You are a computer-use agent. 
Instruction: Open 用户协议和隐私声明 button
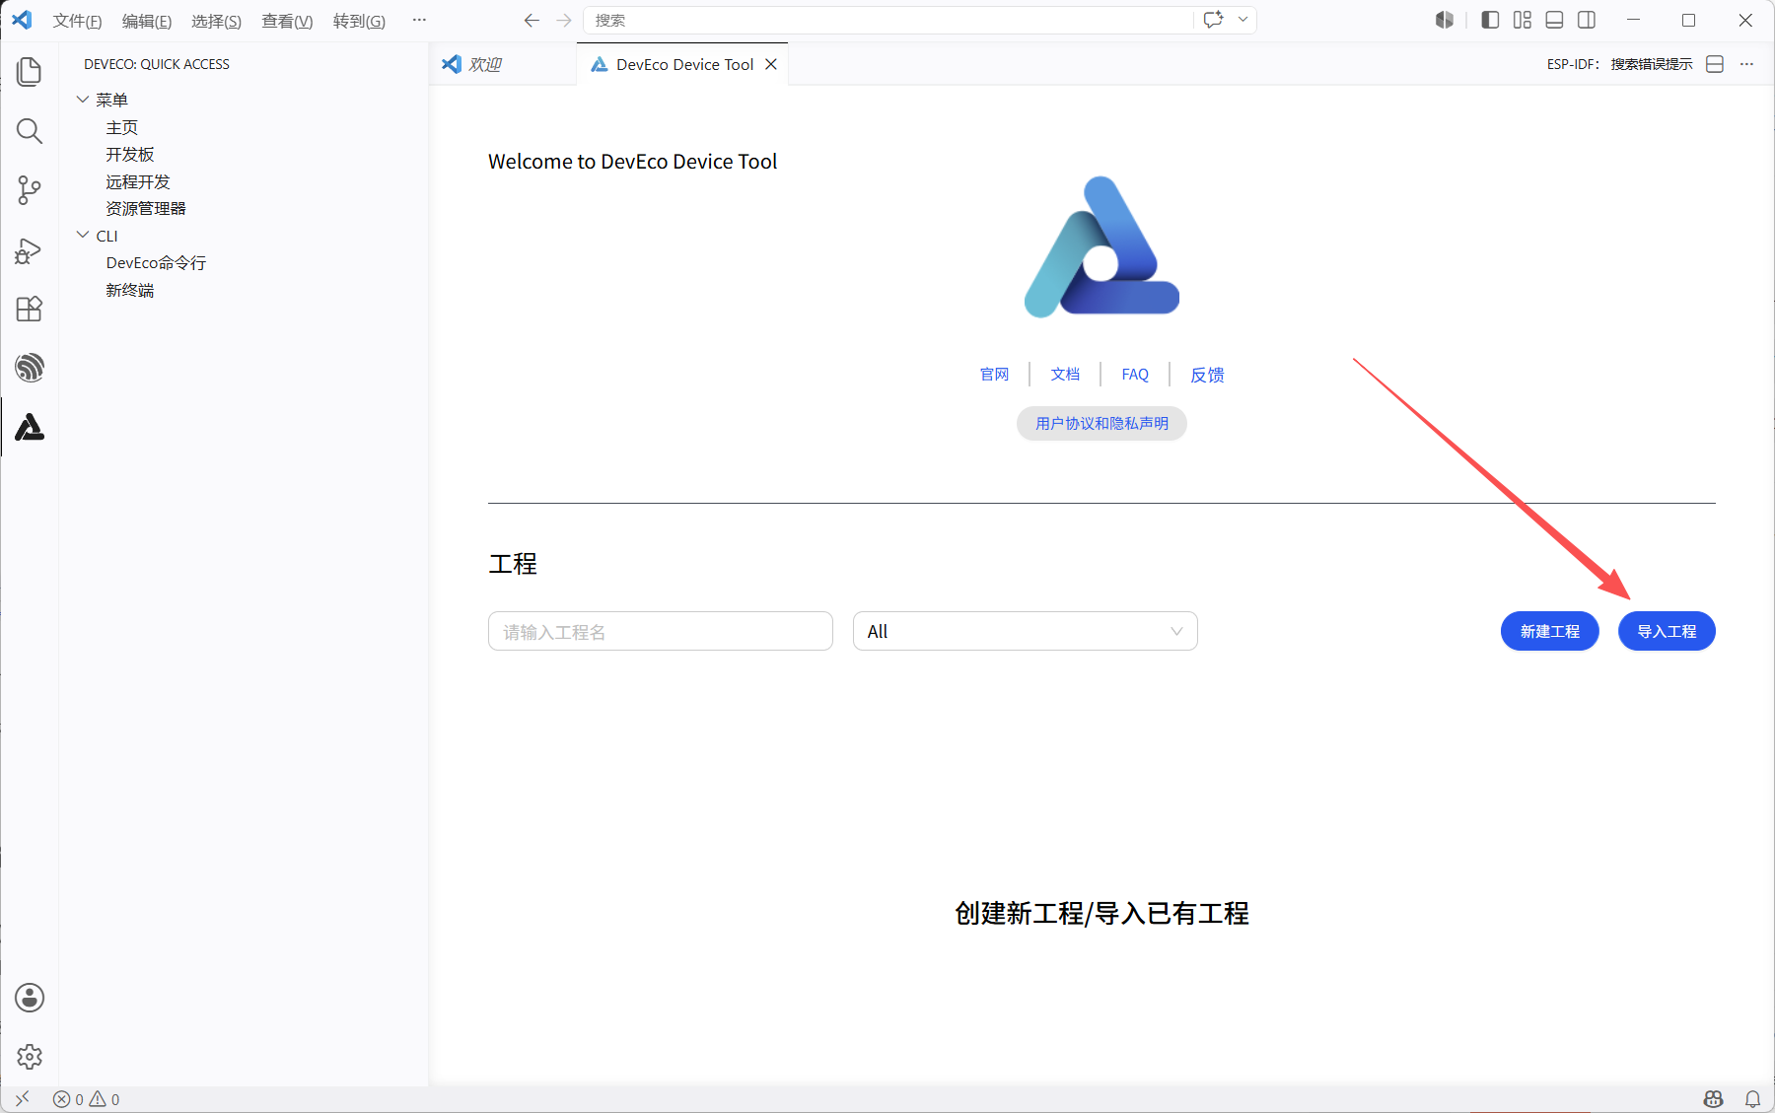(1101, 424)
